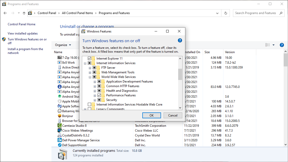Screen dimensions: 288x162
Task: Click the 7-Zip 19.00 program icon
Action: [59, 58]
